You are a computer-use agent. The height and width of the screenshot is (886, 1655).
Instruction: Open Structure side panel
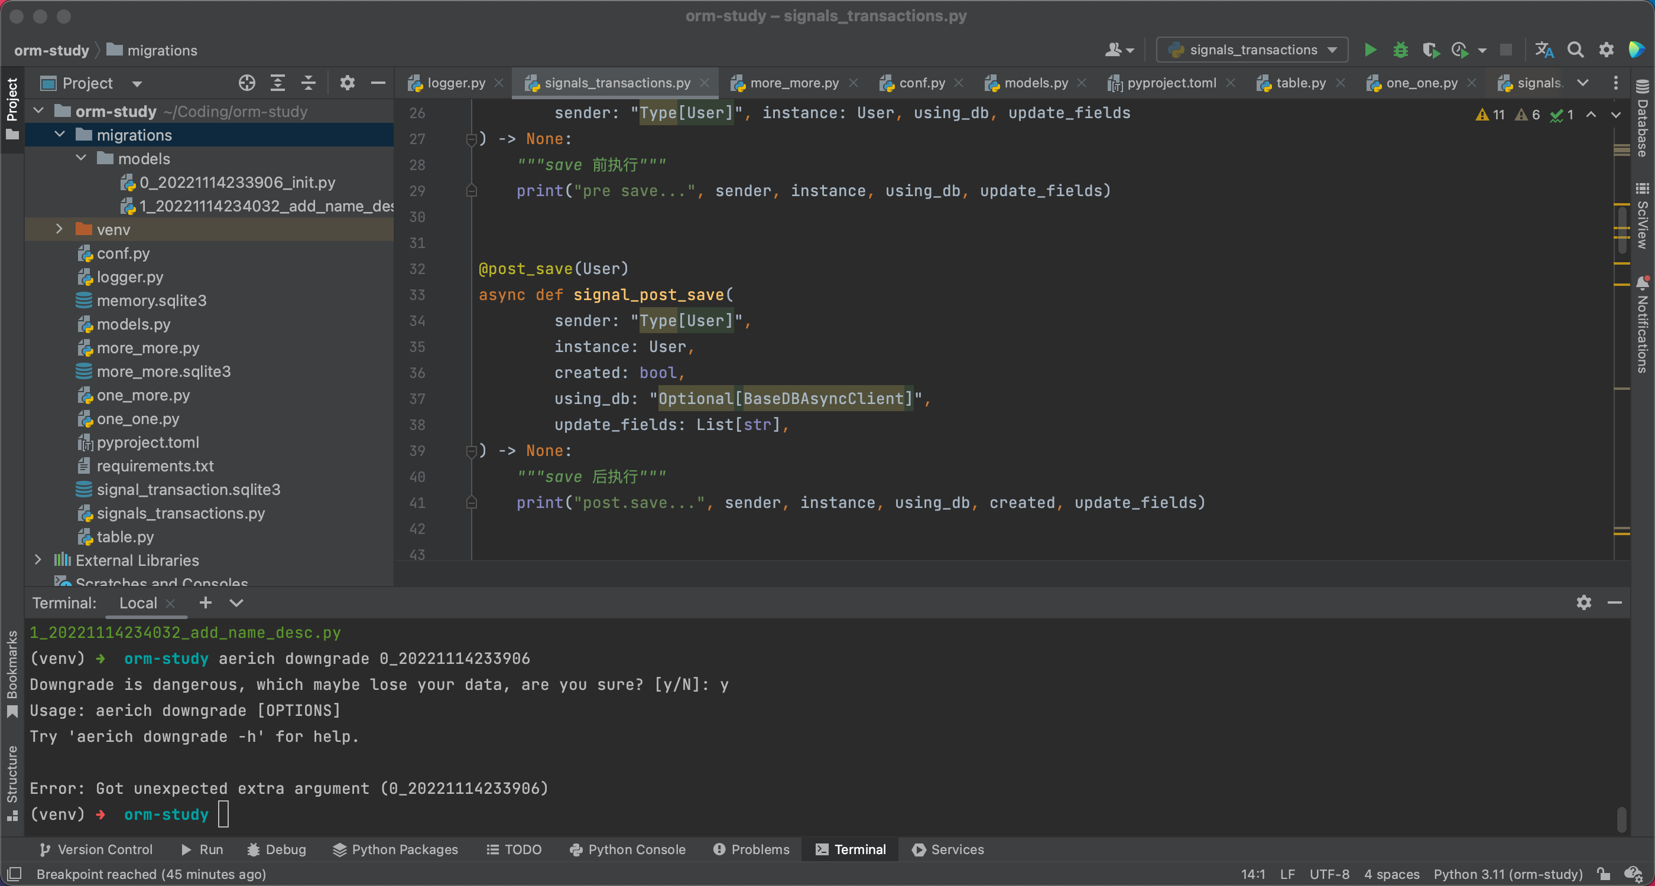coord(12,782)
